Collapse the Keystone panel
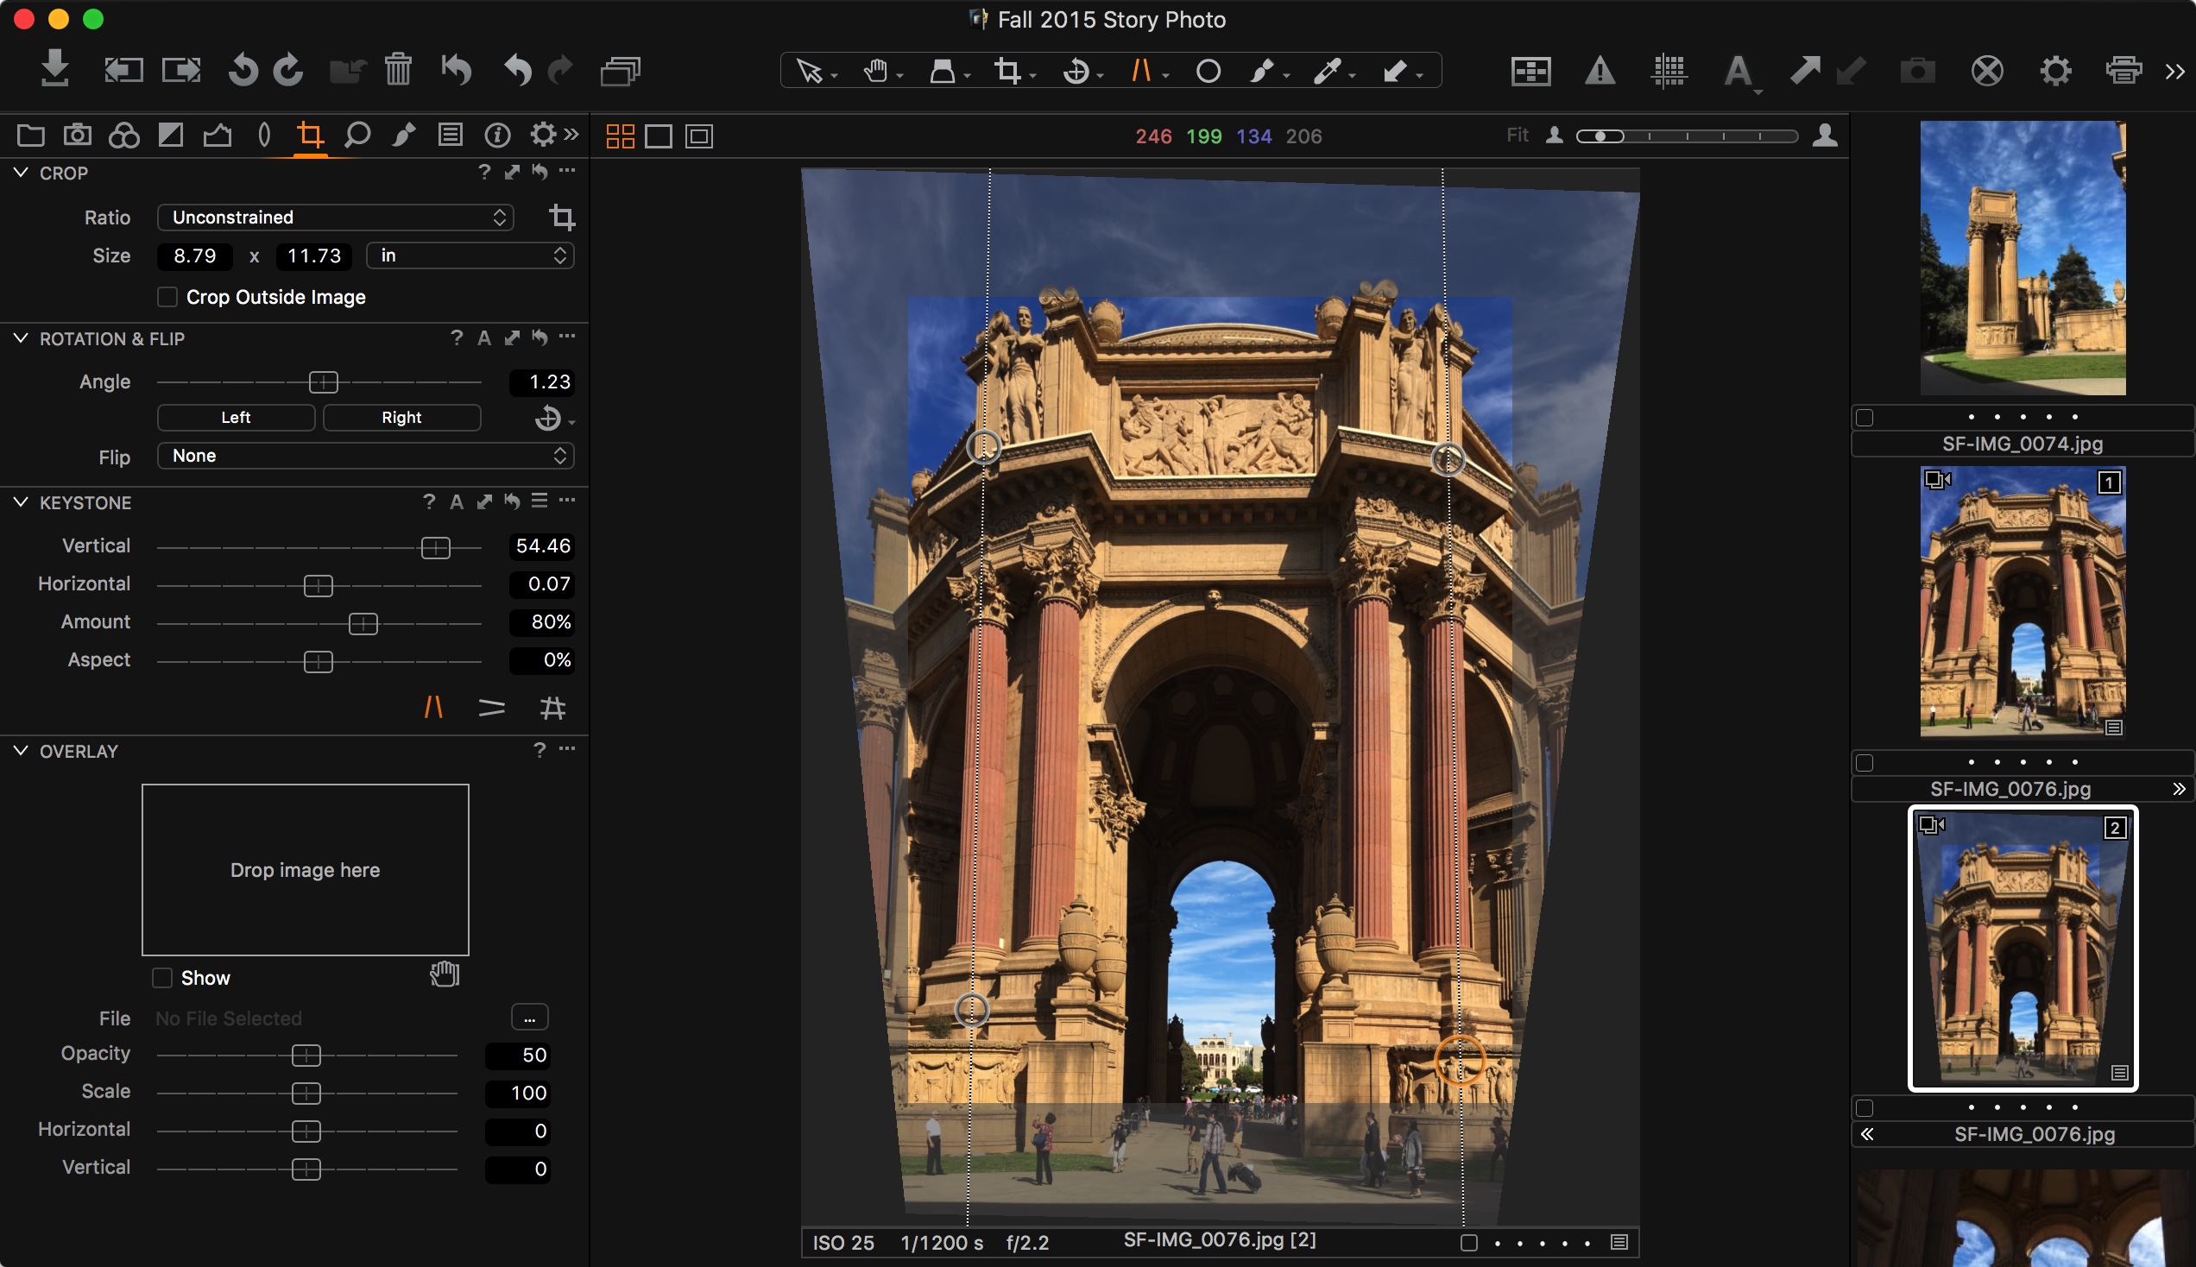The width and height of the screenshot is (2196, 1267). click(21, 502)
